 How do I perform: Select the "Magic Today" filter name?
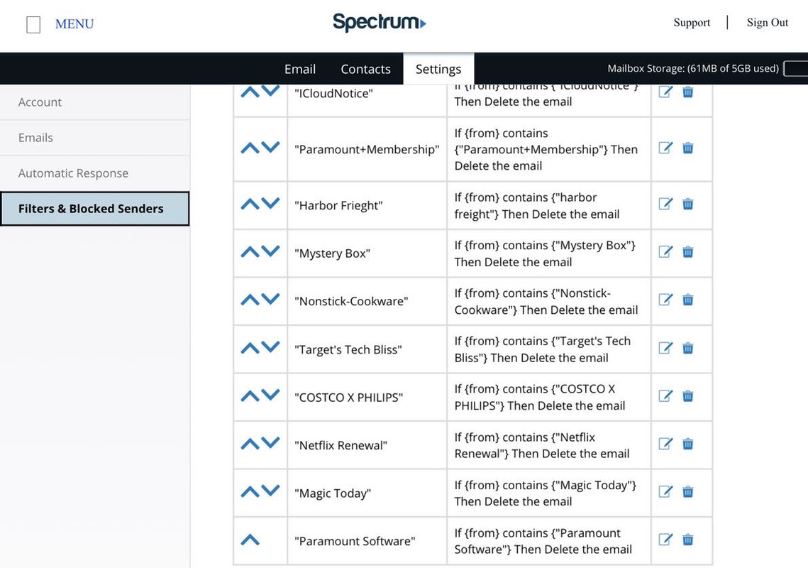click(333, 493)
